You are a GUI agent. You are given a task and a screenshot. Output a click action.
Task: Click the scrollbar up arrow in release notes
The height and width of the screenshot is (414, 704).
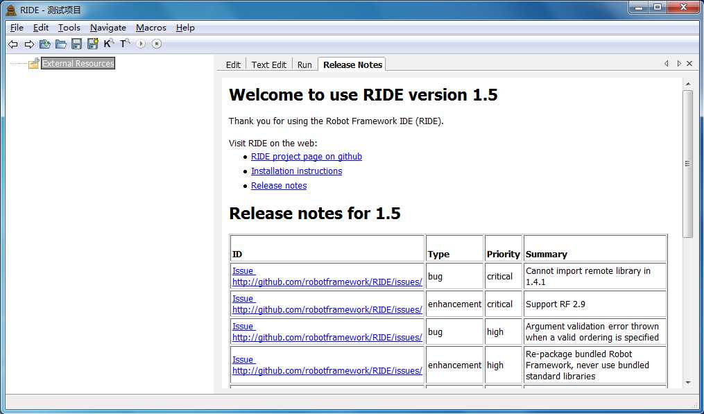pyautogui.click(x=688, y=84)
